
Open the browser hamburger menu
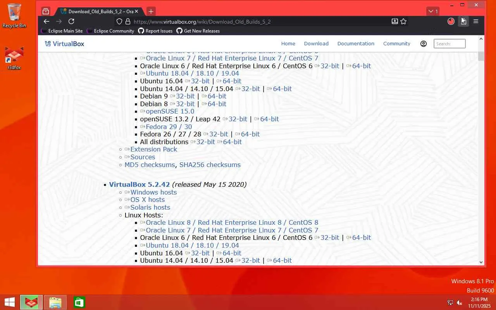[476, 22]
